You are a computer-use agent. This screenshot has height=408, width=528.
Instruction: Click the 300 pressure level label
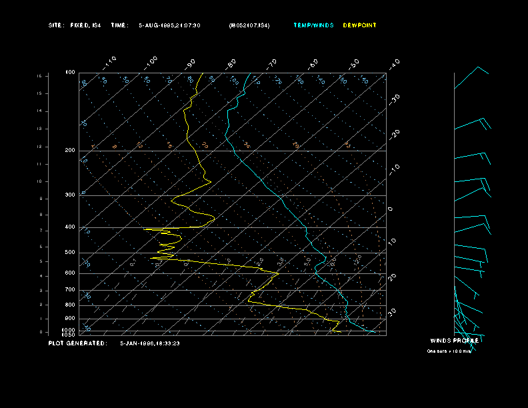[70, 195]
